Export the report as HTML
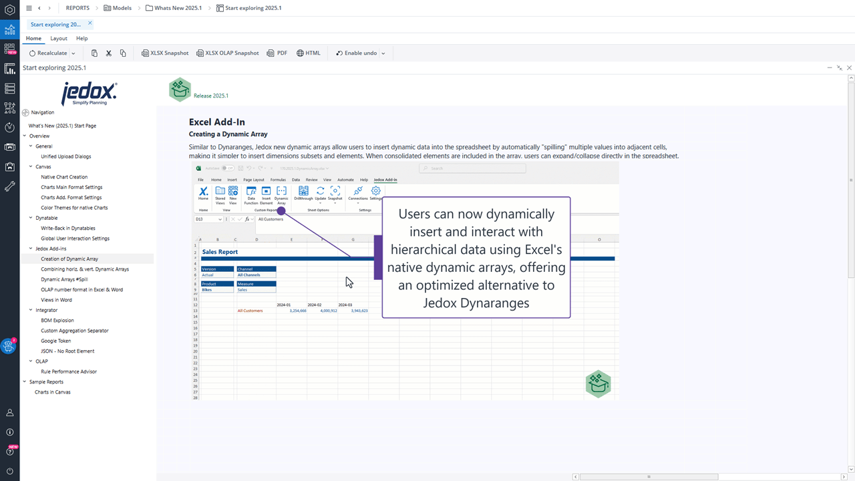Viewport: 855px width, 481px height. point(309,53)
